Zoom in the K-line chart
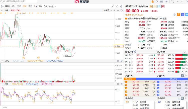Image resolution: width=188 pixels, height=109 pixels. [114, 10]
